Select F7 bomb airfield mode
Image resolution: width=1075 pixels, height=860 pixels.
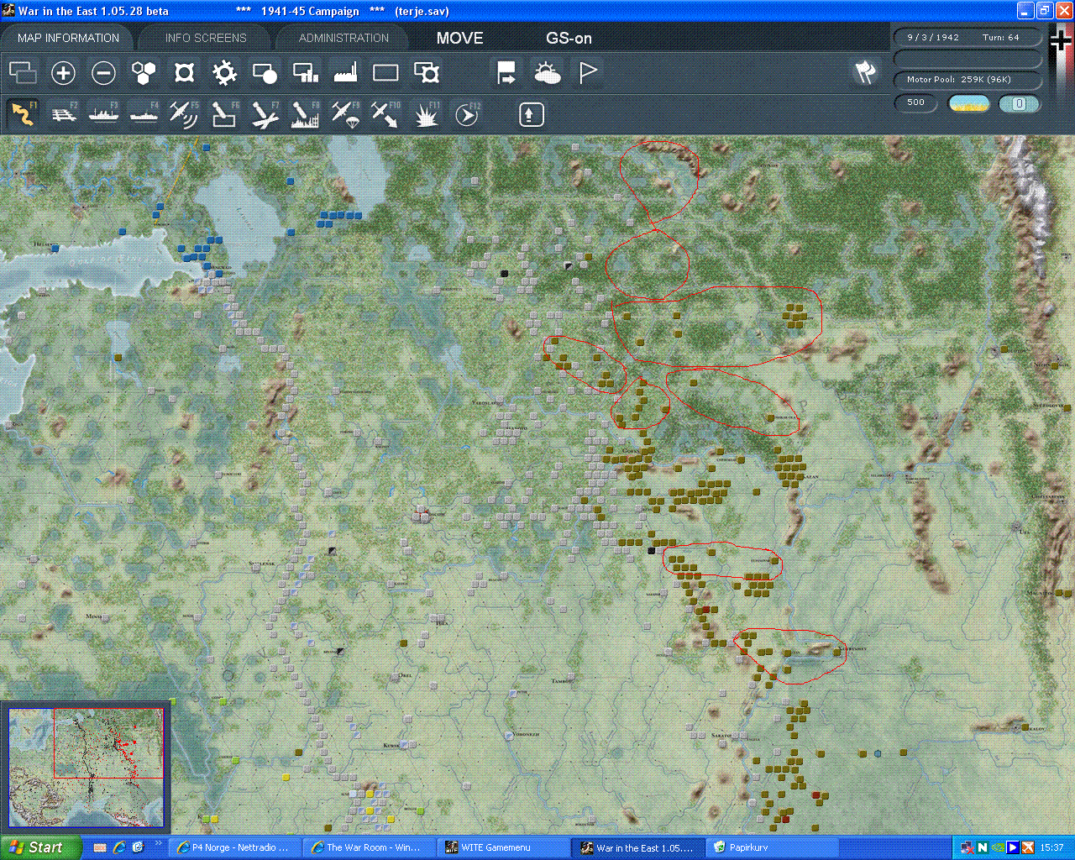coord(265,113)
